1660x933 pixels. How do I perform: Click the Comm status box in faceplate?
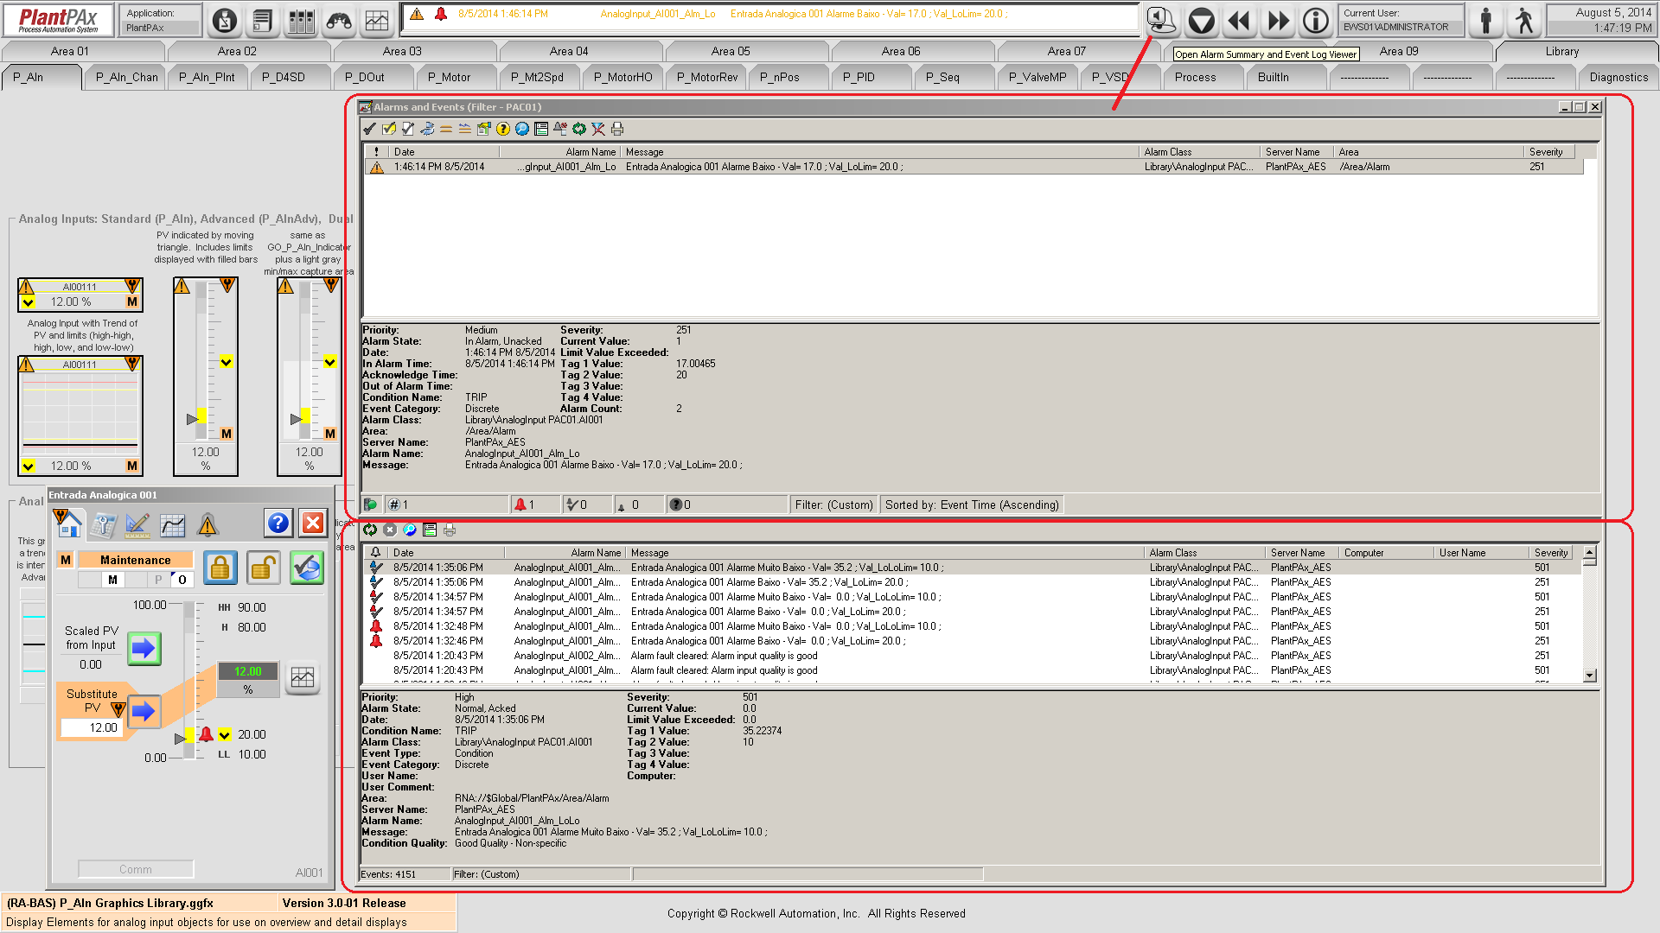click(136, 869)
